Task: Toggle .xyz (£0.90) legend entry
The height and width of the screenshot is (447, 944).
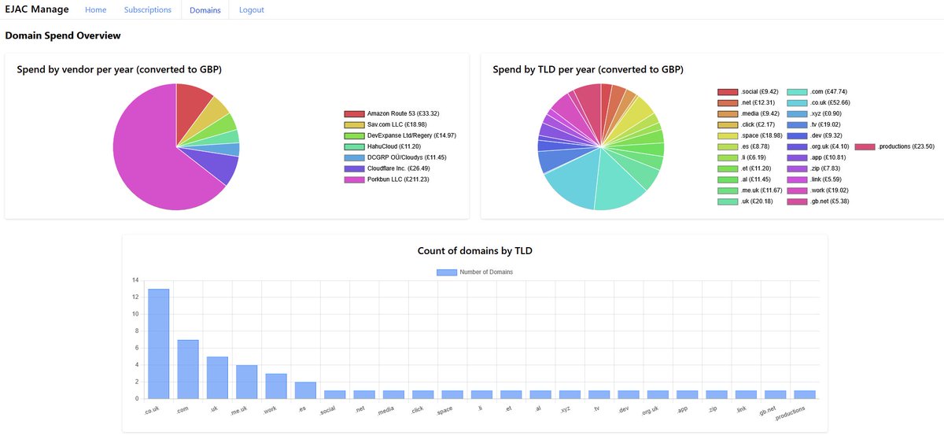Action: click(815, 114)
